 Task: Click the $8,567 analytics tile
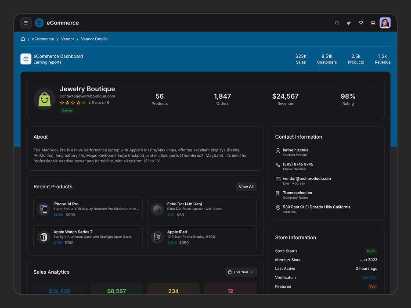click(117, 289)
